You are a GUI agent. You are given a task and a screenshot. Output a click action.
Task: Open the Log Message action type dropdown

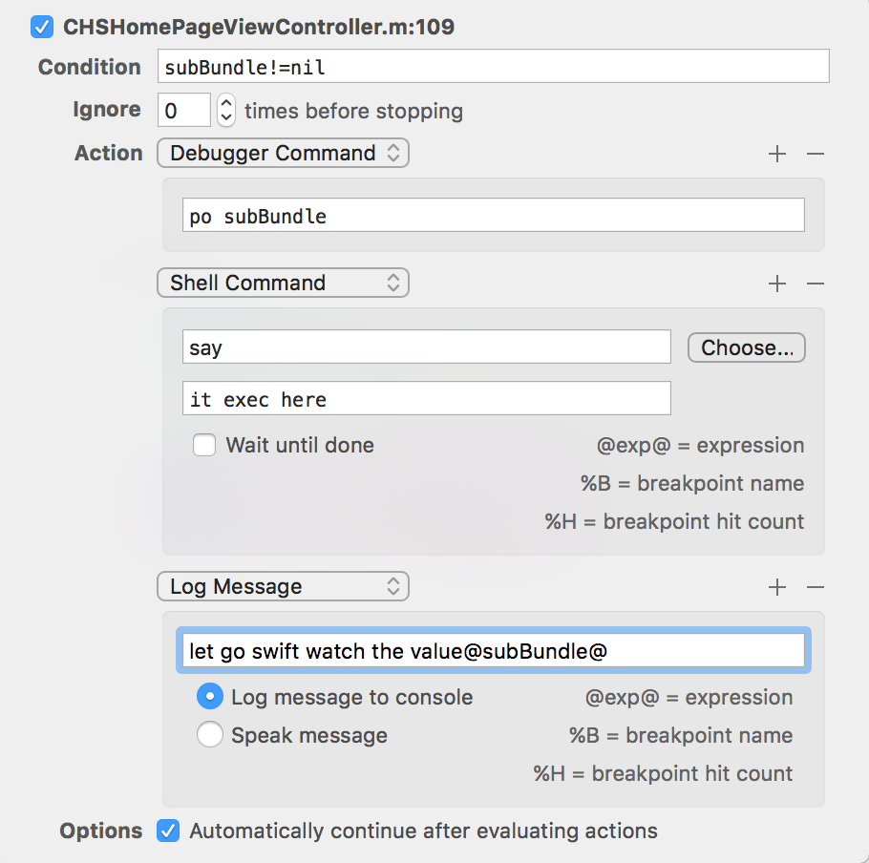283,586
